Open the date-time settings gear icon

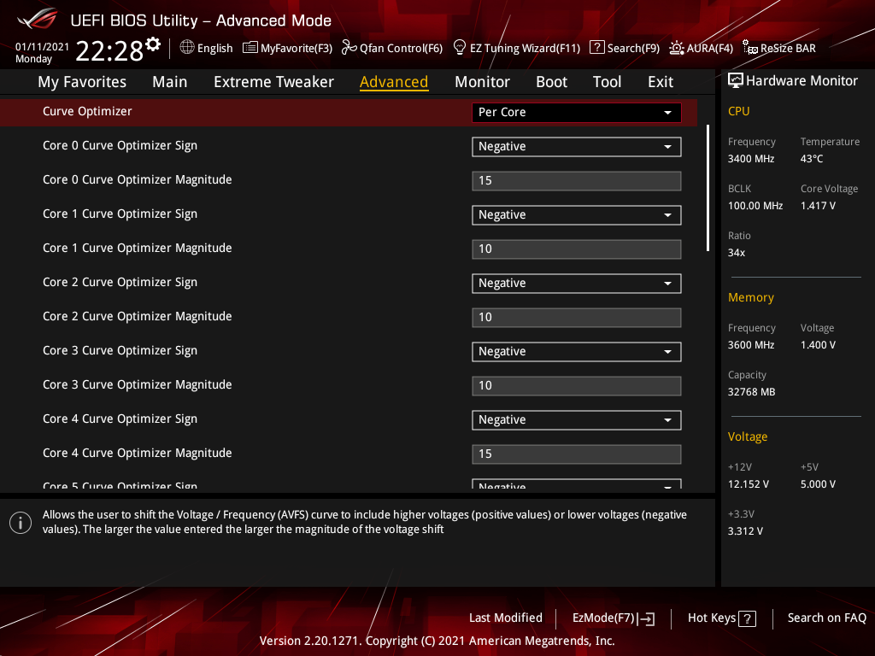[153, 44]
